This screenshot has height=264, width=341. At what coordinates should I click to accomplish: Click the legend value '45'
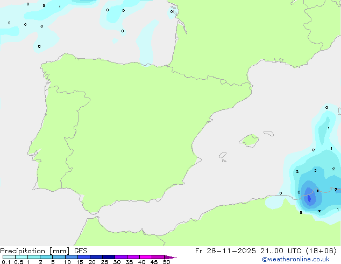pyautogui.click(x=154, y=262)
